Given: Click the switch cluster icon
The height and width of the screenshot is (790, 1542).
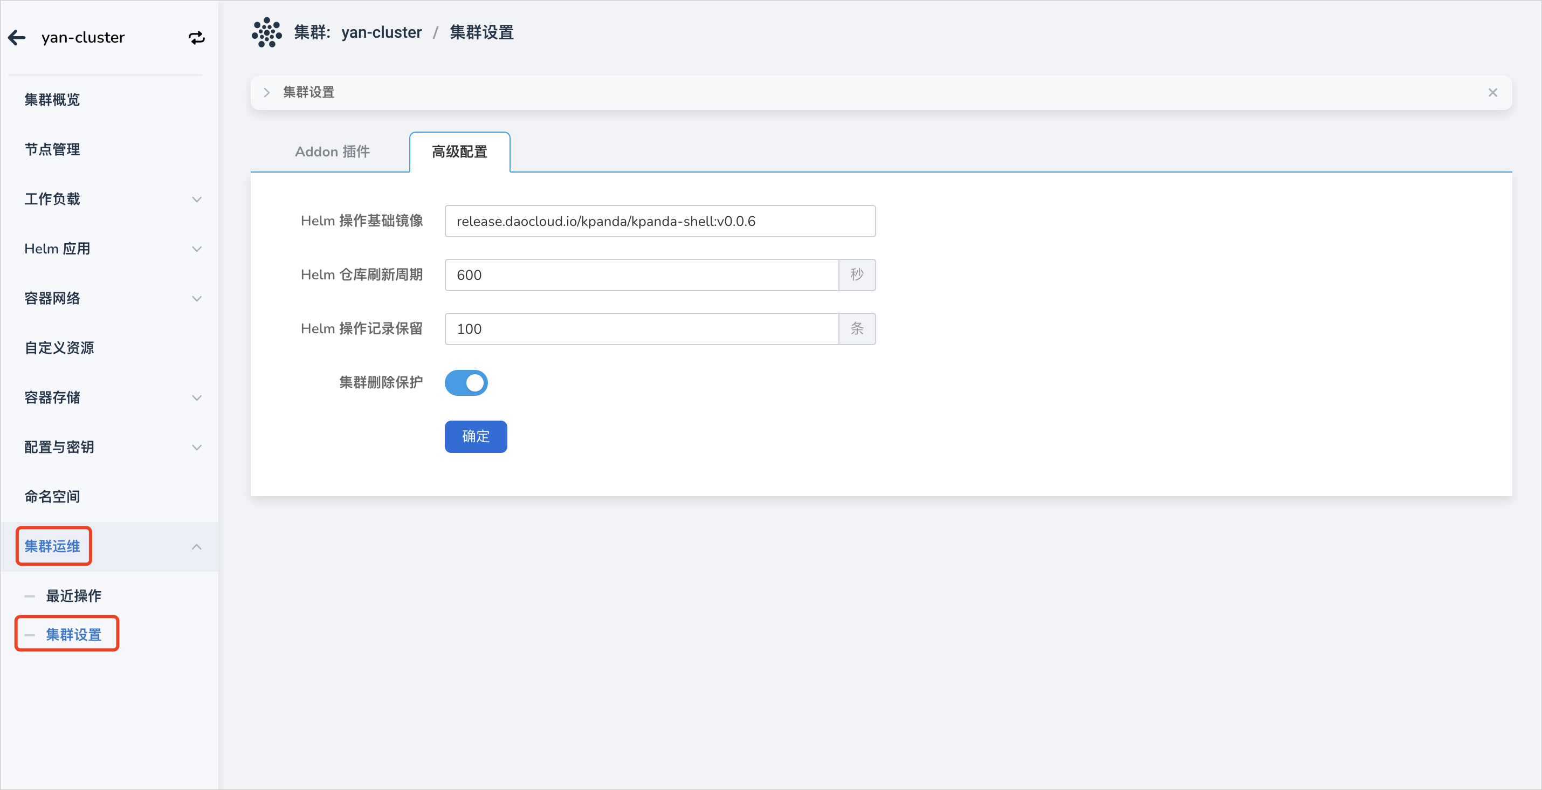Looking at the screenshot, I should coord(197,38).
